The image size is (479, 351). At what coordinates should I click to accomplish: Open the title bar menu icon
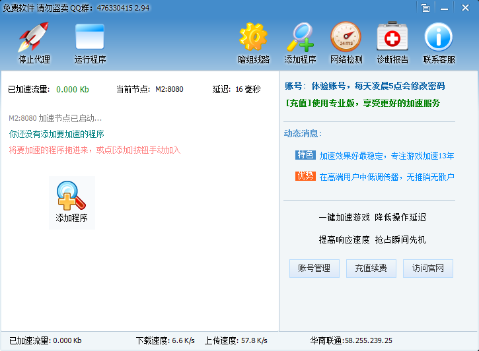pyautogui.click(x=425, y=8)
